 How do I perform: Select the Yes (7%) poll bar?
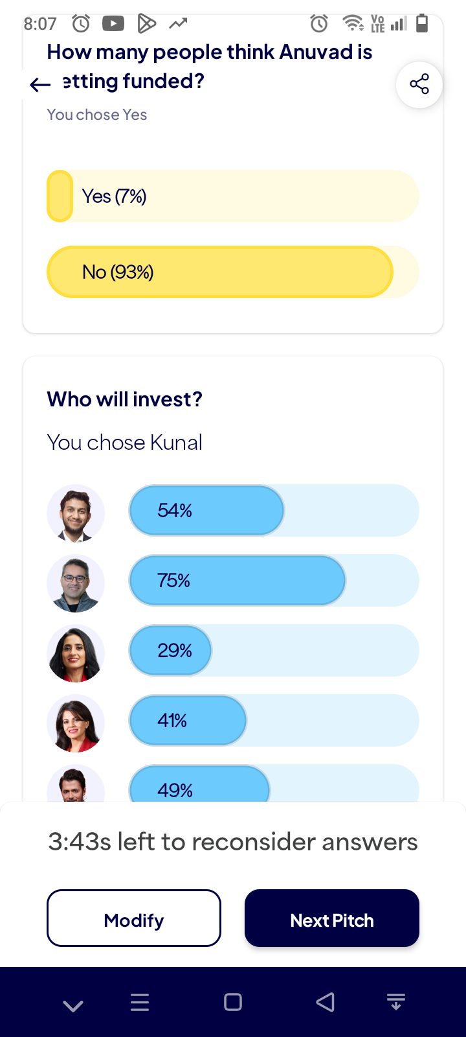pos(233,196)
